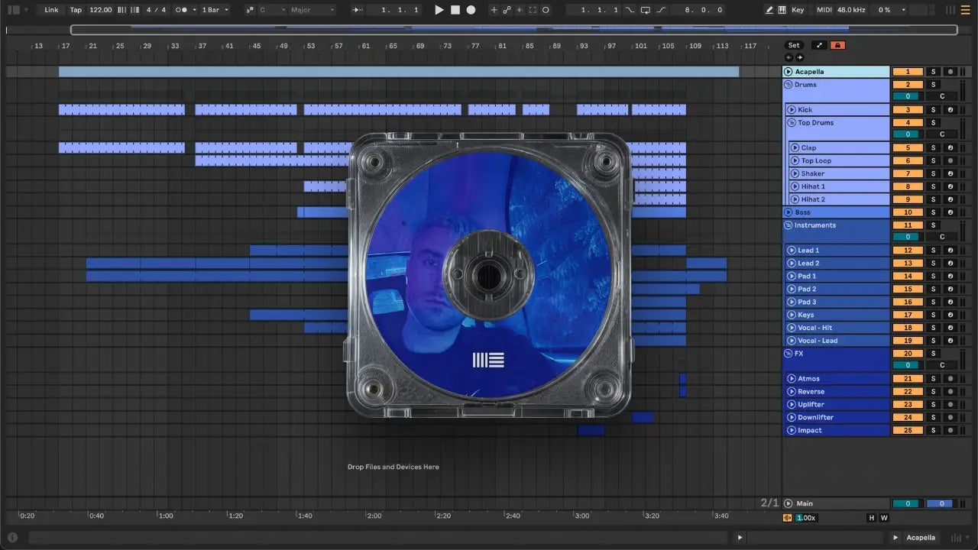The image size is (978, 550).
Task: Toggle Draw Mode pencil icon
Action: point(769,10)
